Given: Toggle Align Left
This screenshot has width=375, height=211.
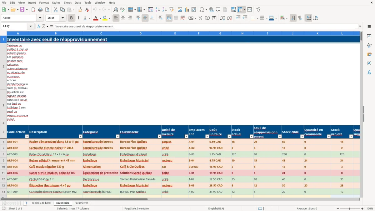Looking at the screenshot, I should click(116, 18).
